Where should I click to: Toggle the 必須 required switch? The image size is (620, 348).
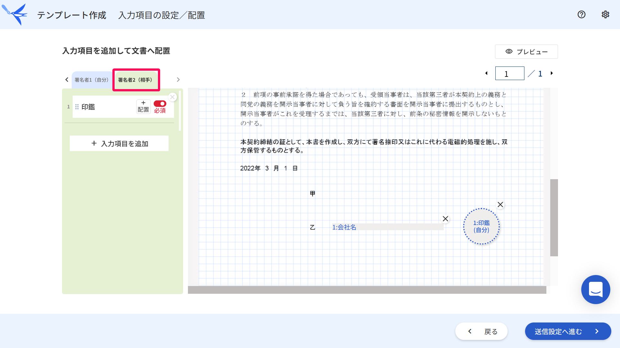pos(160,104)
